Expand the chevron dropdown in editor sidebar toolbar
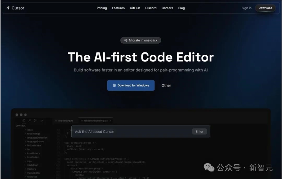The image size is (282, 179). [41, 121]
